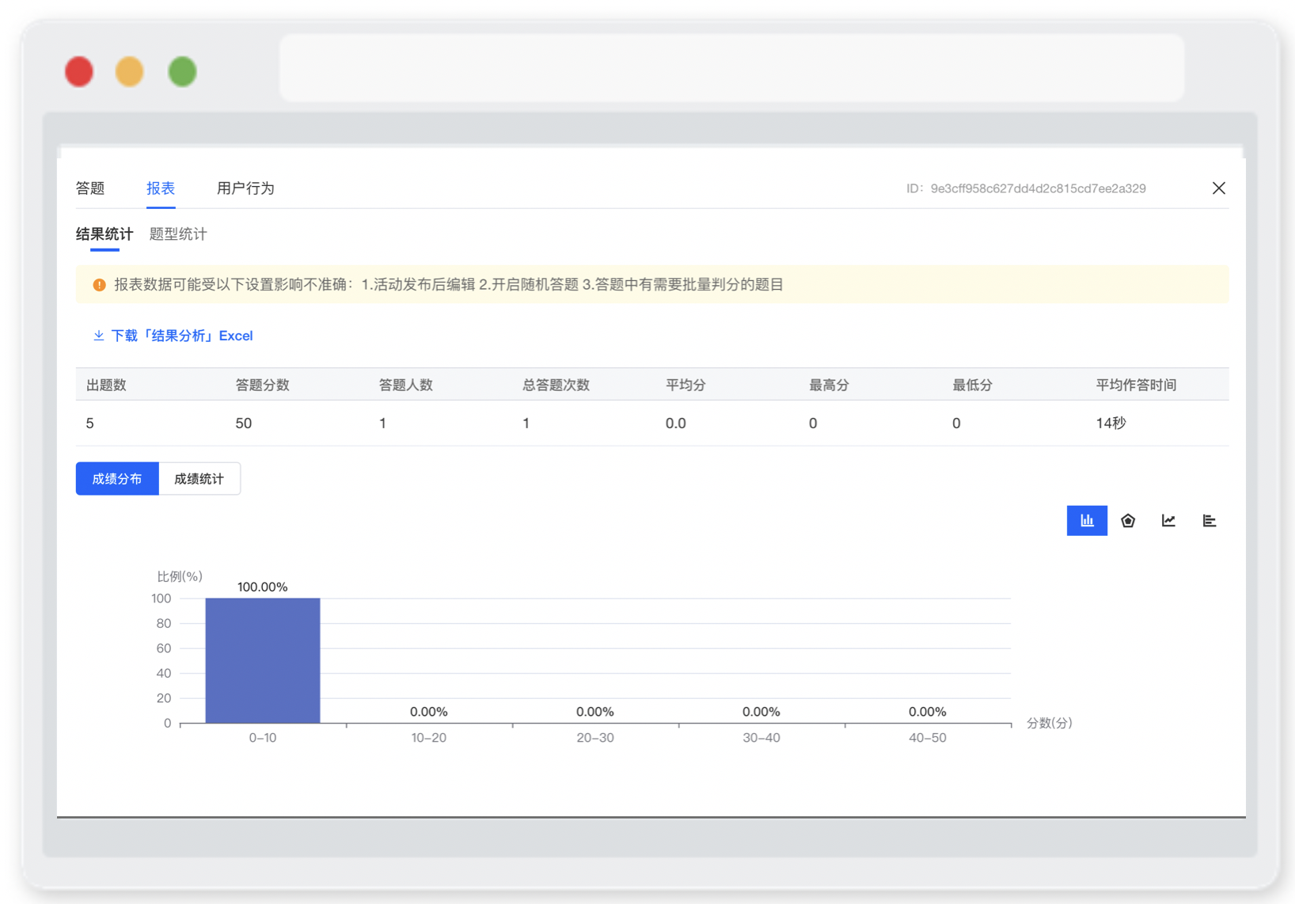This screenshot has width=1295, height=904.
Task: Show the 成绩分布 chart
Action: (x=117, y=479)
